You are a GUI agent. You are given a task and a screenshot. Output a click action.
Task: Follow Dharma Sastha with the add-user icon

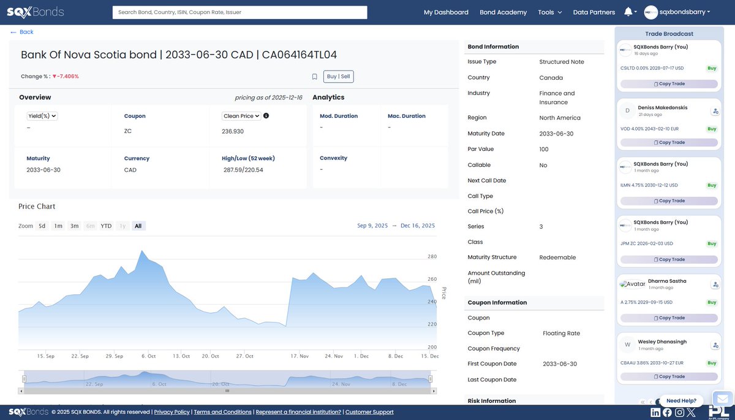pyautogui.click(x=715, y=284)
